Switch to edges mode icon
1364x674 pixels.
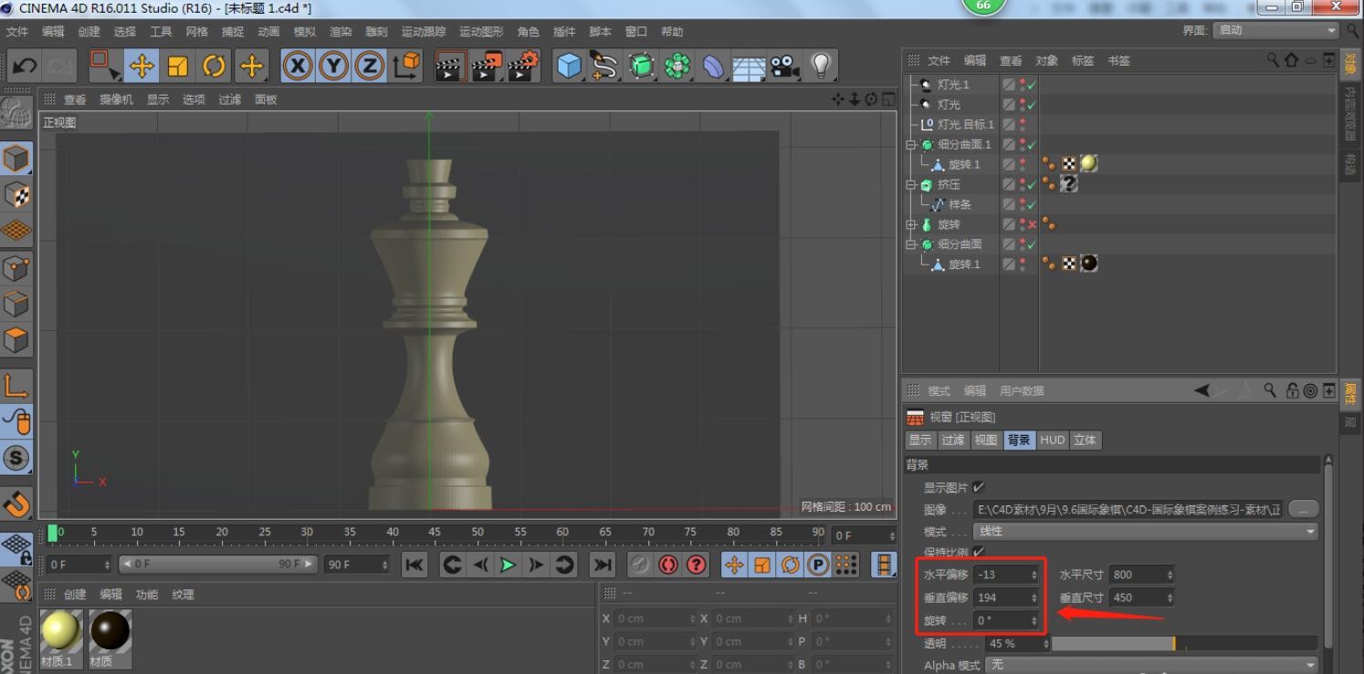tap(16, 304)
